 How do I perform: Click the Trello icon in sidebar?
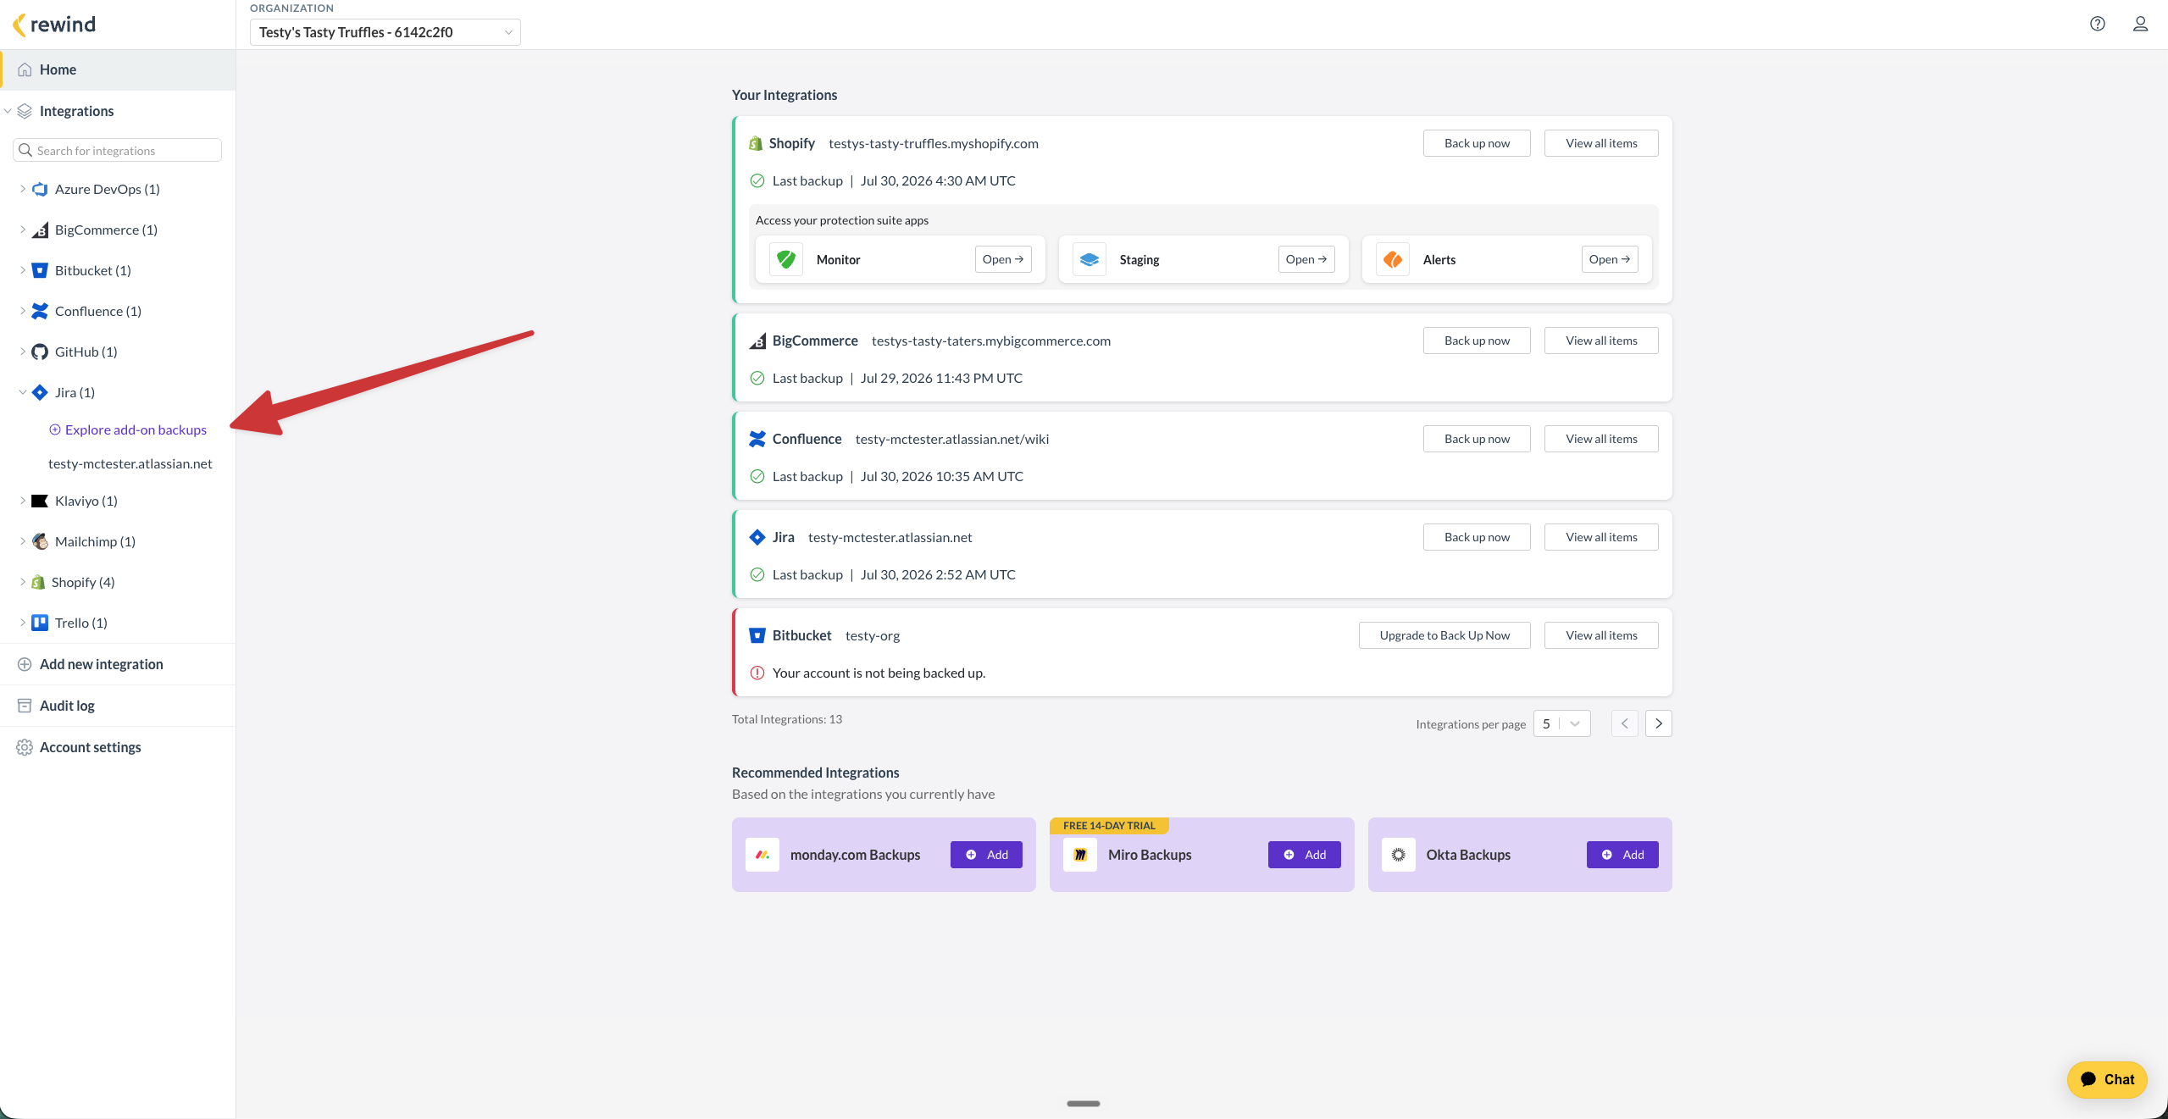click(x=40, y=623)
